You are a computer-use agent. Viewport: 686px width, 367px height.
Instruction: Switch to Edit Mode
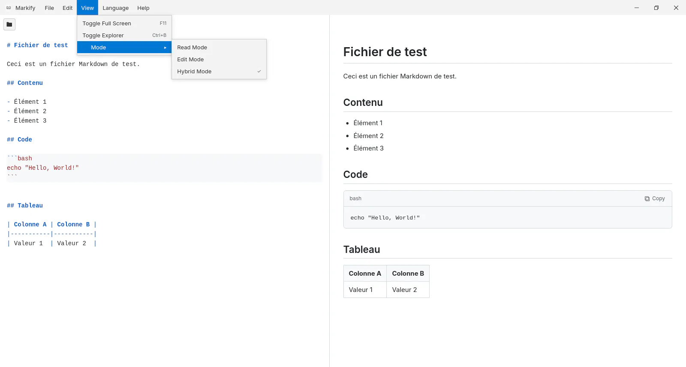[219, 59]
